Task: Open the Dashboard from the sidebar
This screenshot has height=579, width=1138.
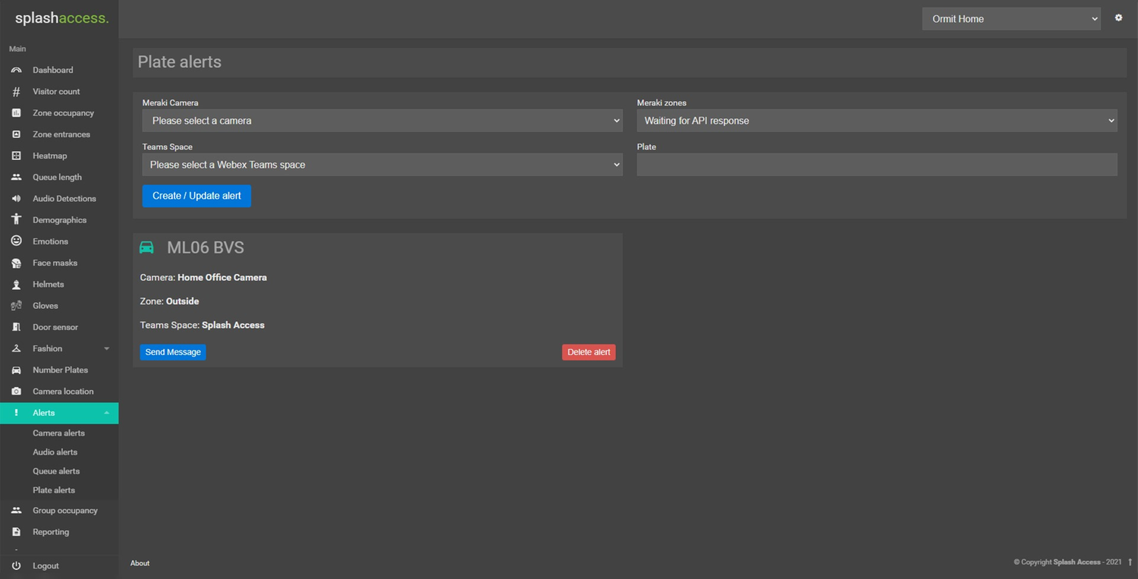Action: [52, 69]
